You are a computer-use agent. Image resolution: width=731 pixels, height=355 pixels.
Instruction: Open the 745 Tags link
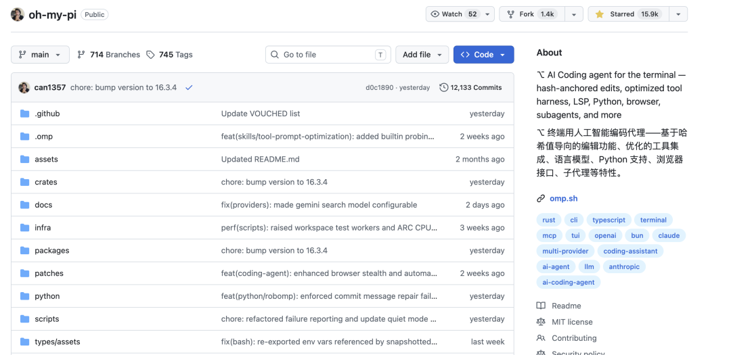pyautogui.click(x=169, y=55)
